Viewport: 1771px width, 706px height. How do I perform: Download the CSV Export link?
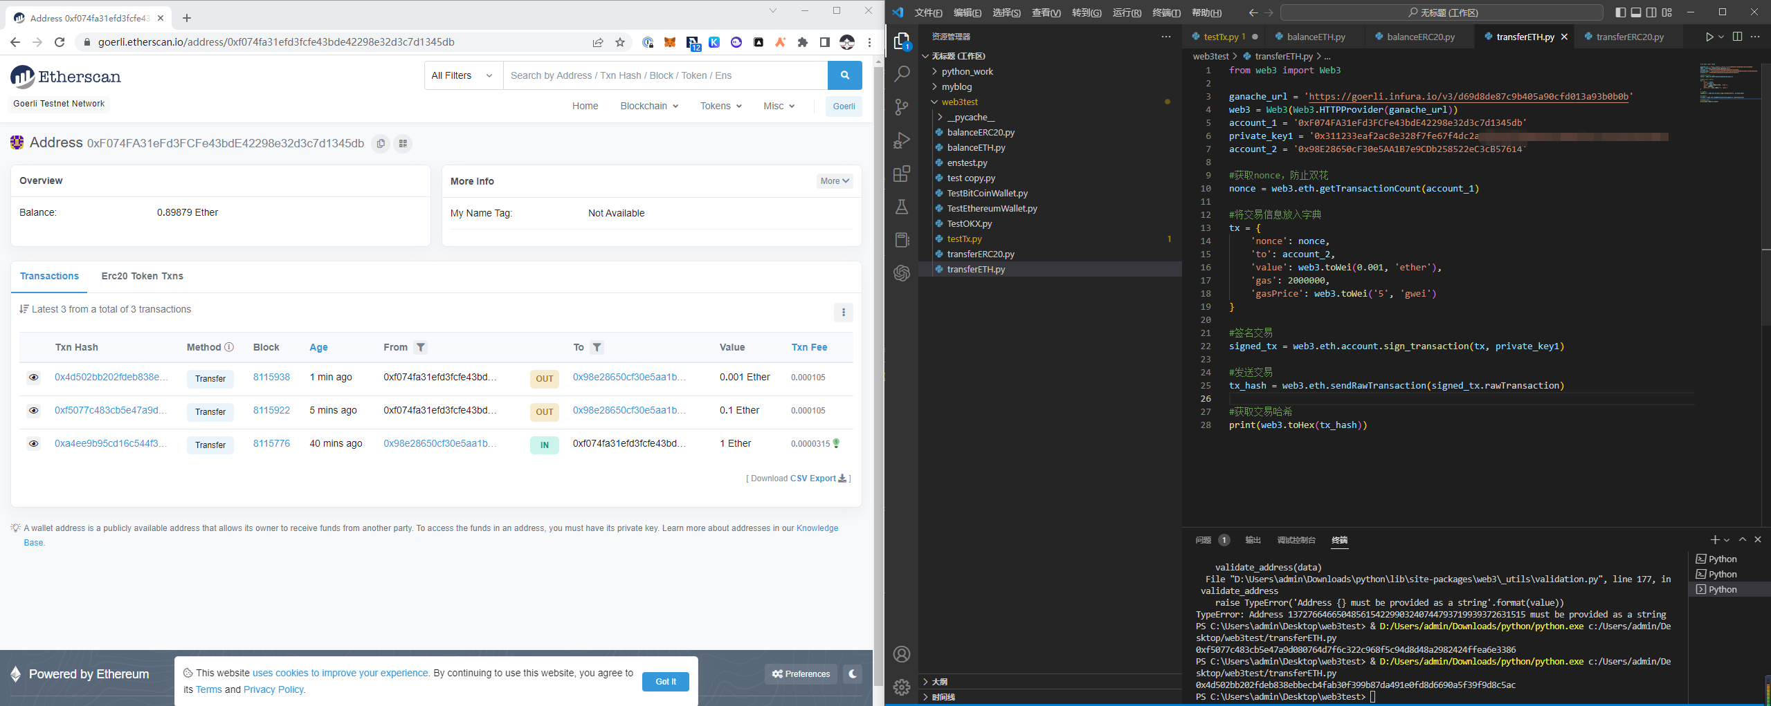pos(818,479)
